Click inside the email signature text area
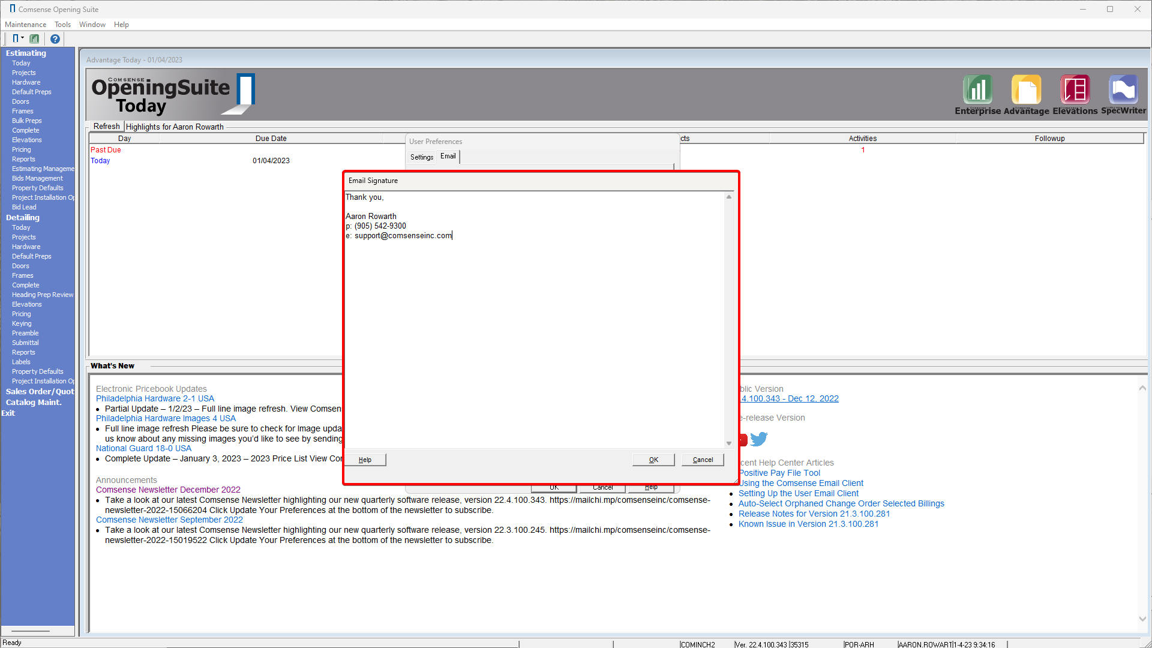Viewport: 1152px width, 648px height. [x=535, y=320]
